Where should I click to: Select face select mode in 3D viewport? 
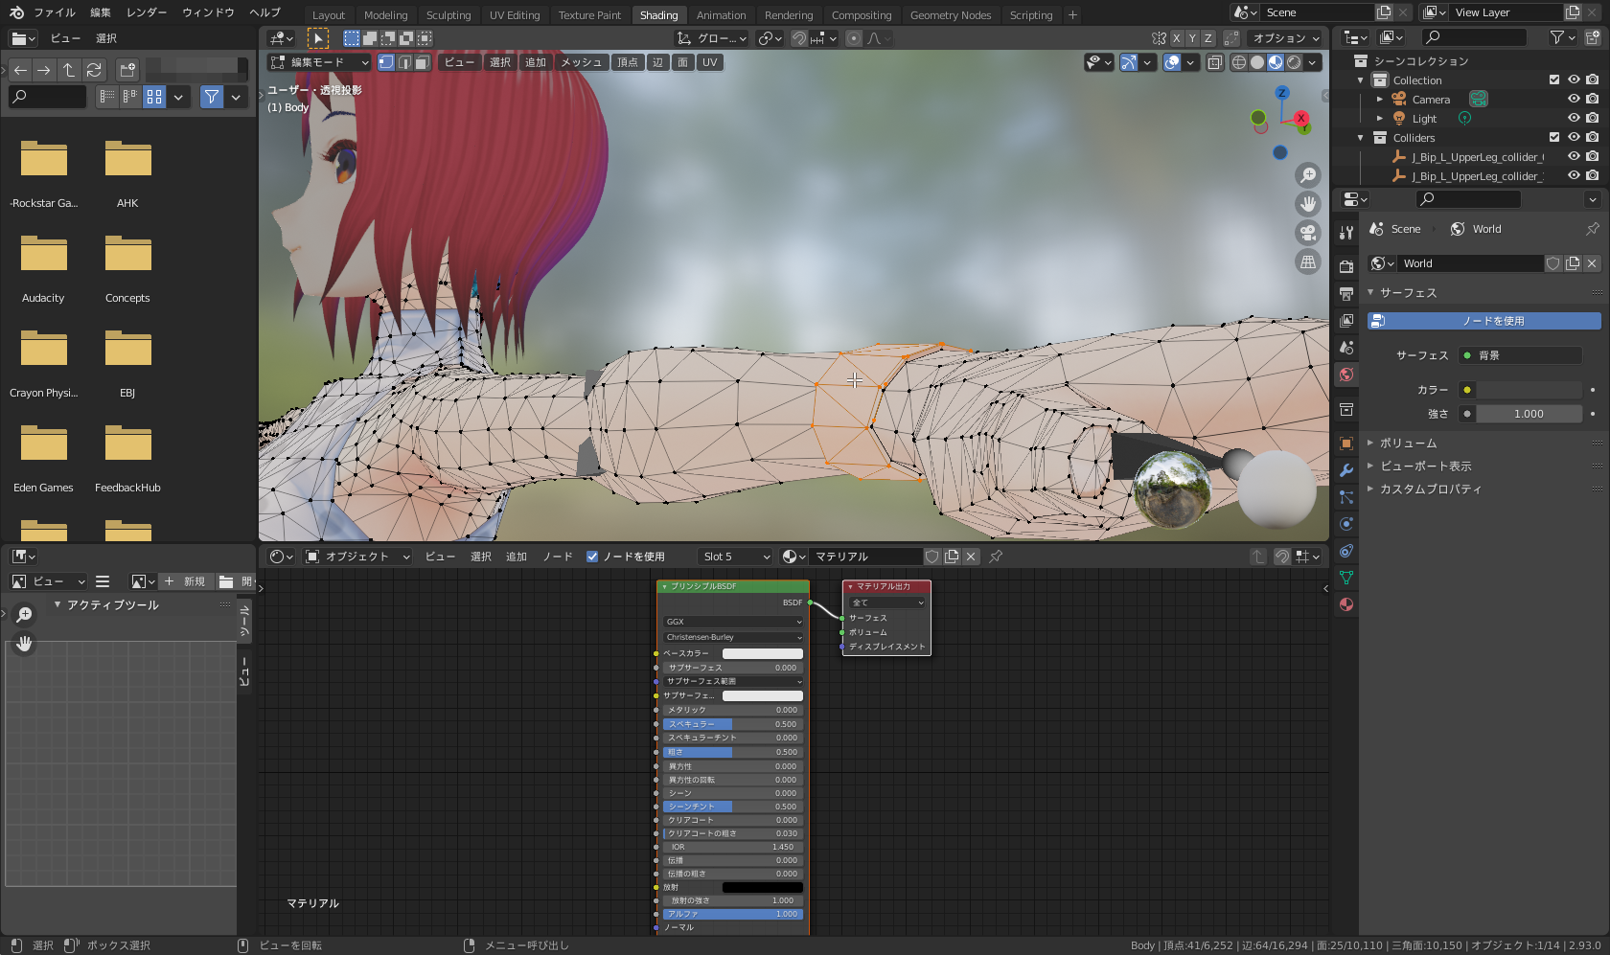coord(423,62)
